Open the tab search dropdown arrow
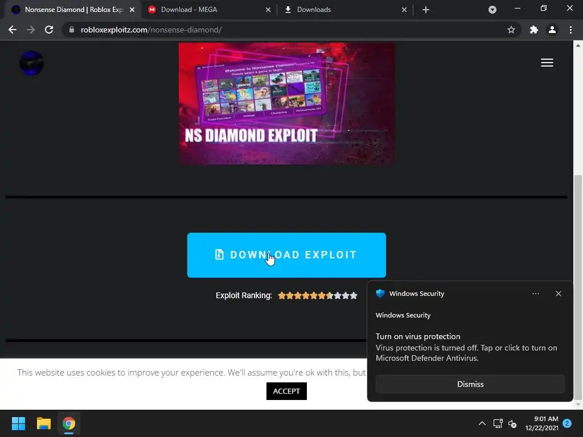Viewport: 583px width, 437px height. [x=492, y=10]
